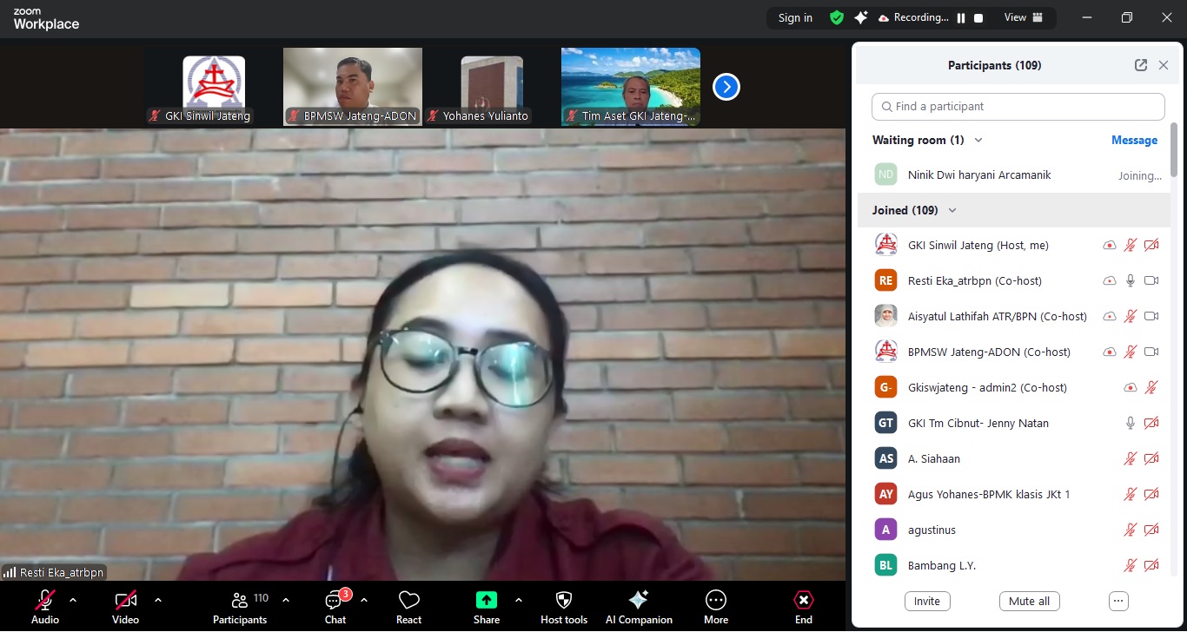Click the End meeting icon
The image size is (1187, 632).
(804, 601)
